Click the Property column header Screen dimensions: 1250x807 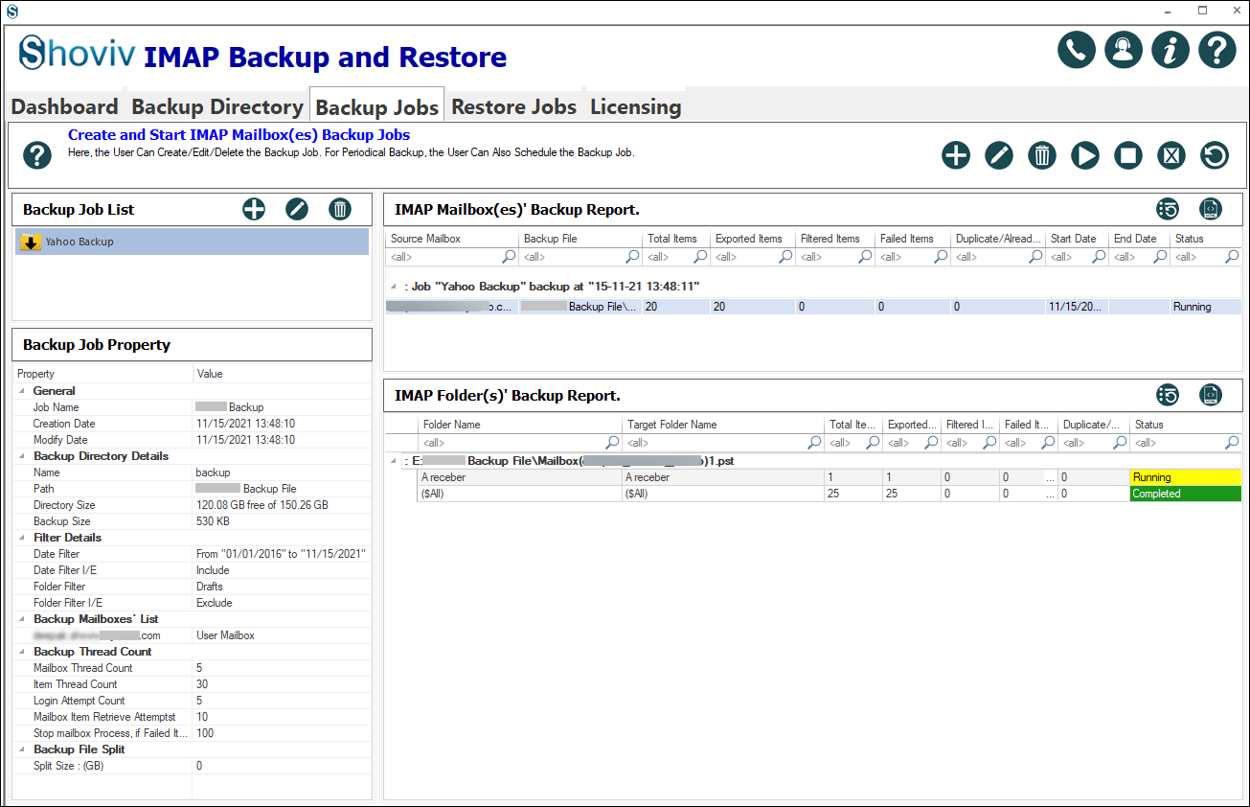click(x=102, y=374)
